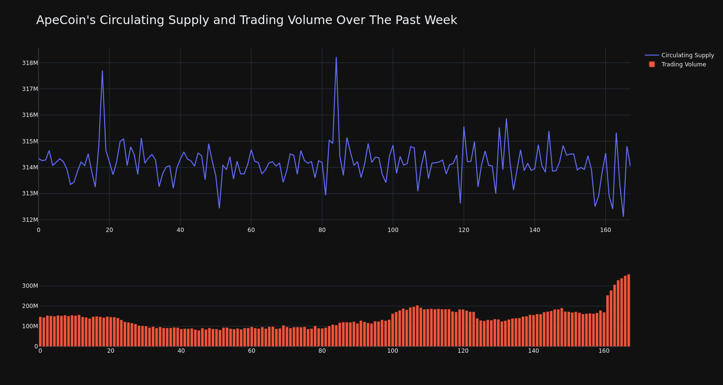The height and width of the screenshot is (385, 723).
Task: Click the tallest trading volume bar
Action: (629, 310)
